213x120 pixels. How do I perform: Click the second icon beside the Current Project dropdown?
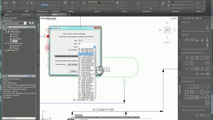[33, 23]
